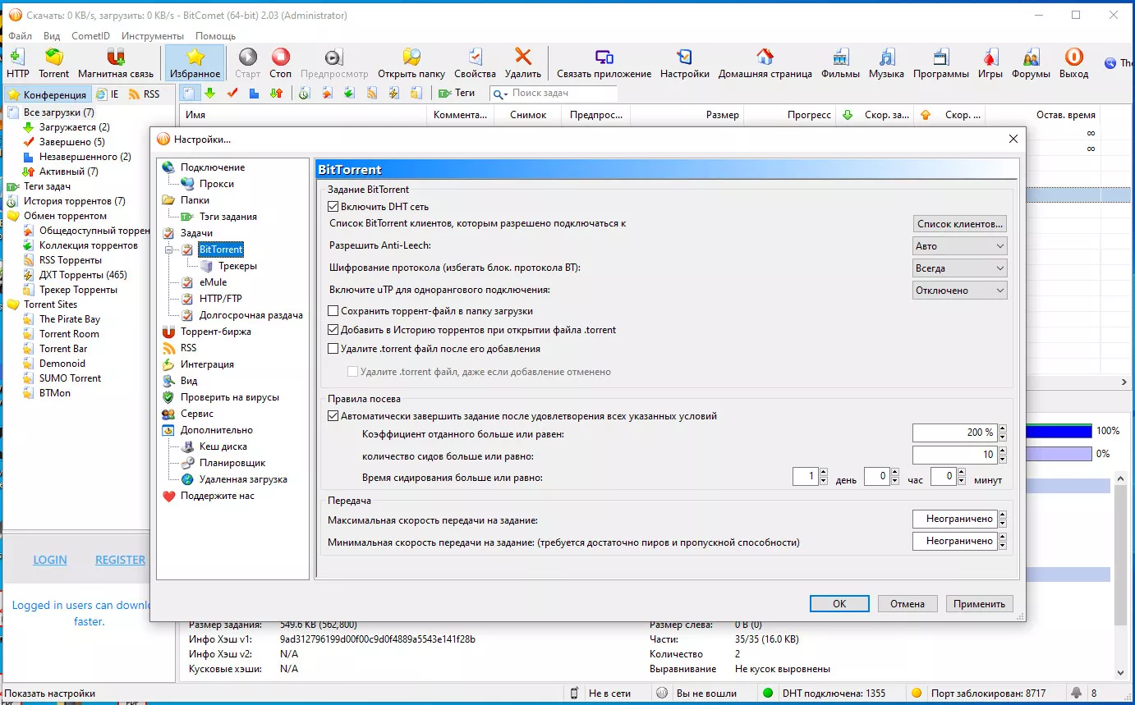Disable the 'Включить DHT сеть' checkbox
This screenshot has height=705, width=1135.
(x=333, y=207)
